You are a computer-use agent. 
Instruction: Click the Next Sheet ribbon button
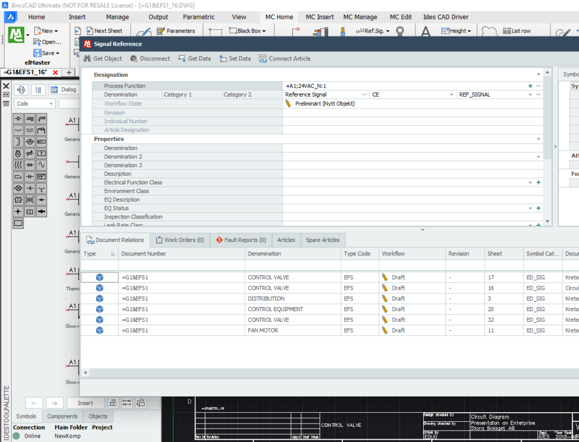pyautogui.click(x=104, y=31)
